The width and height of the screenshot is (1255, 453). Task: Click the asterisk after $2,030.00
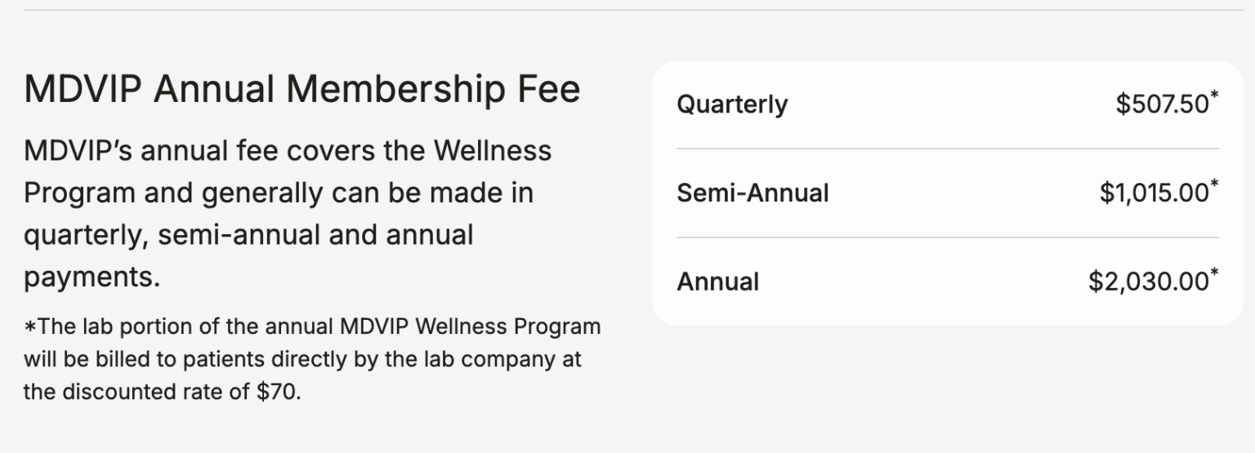[x=1214, y=273]
